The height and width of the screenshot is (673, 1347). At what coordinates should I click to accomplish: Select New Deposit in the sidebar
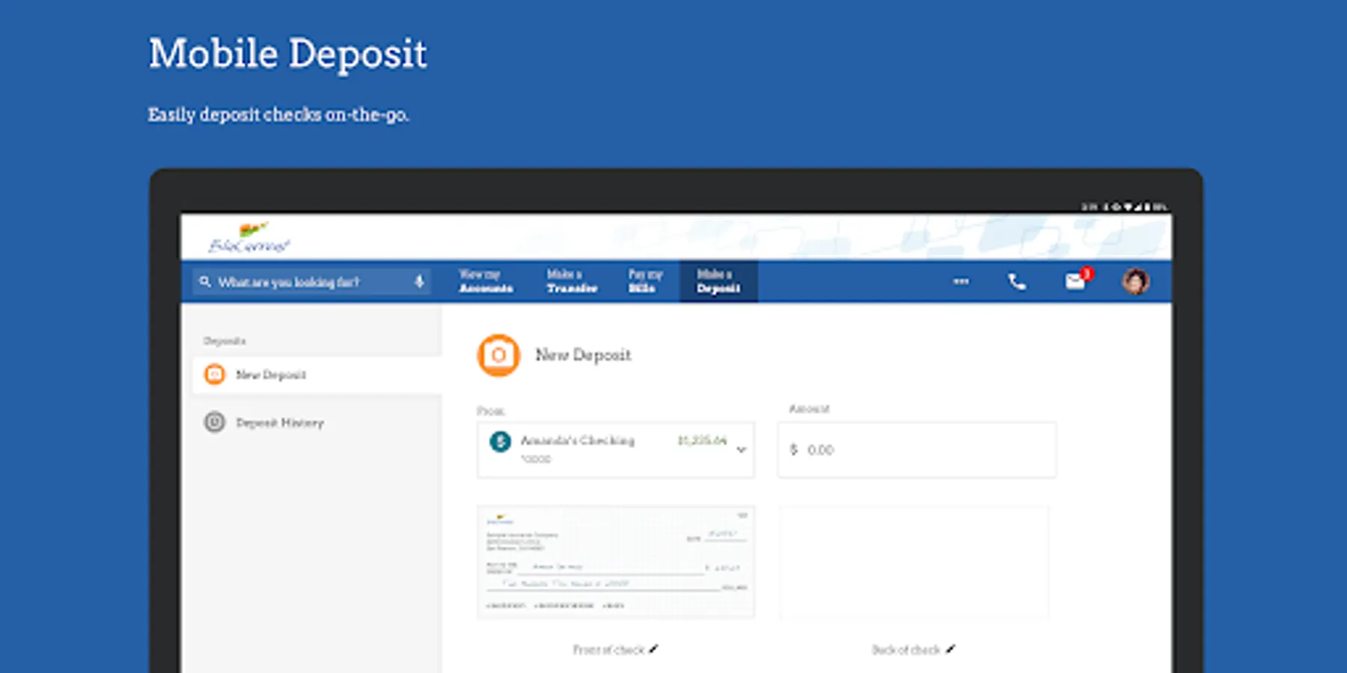pyautogui.click(x=317, y=375)
